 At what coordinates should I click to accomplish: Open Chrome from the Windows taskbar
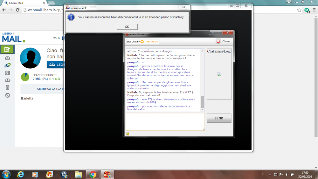93,174
